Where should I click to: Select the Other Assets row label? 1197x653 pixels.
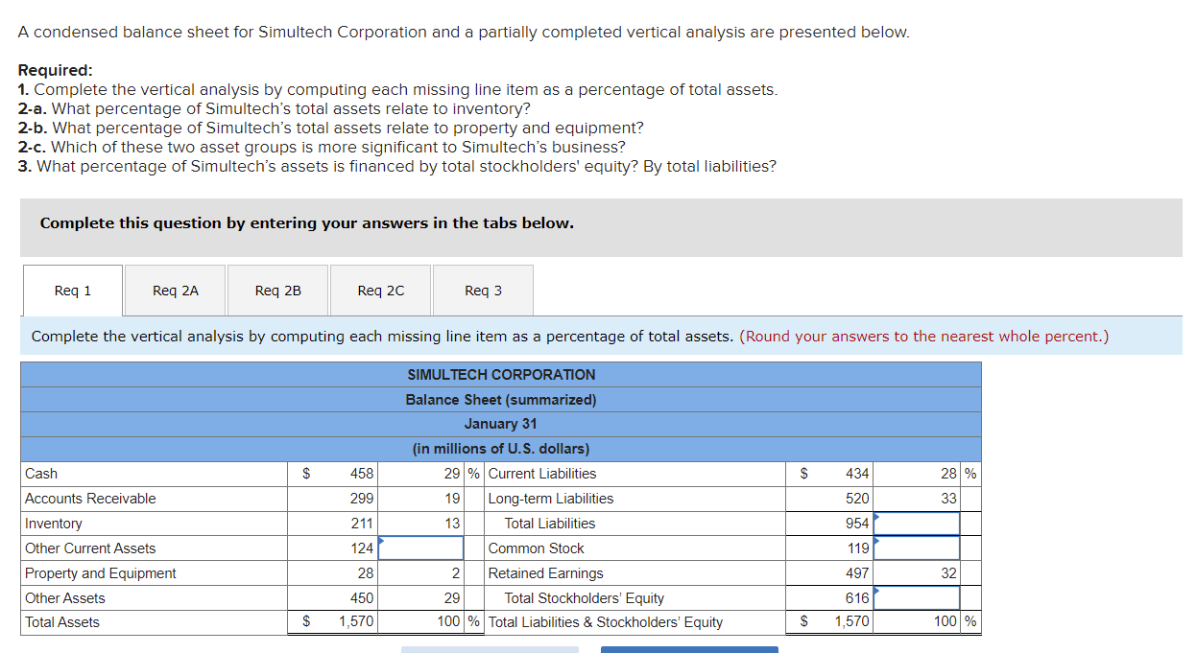click(65, 598)
